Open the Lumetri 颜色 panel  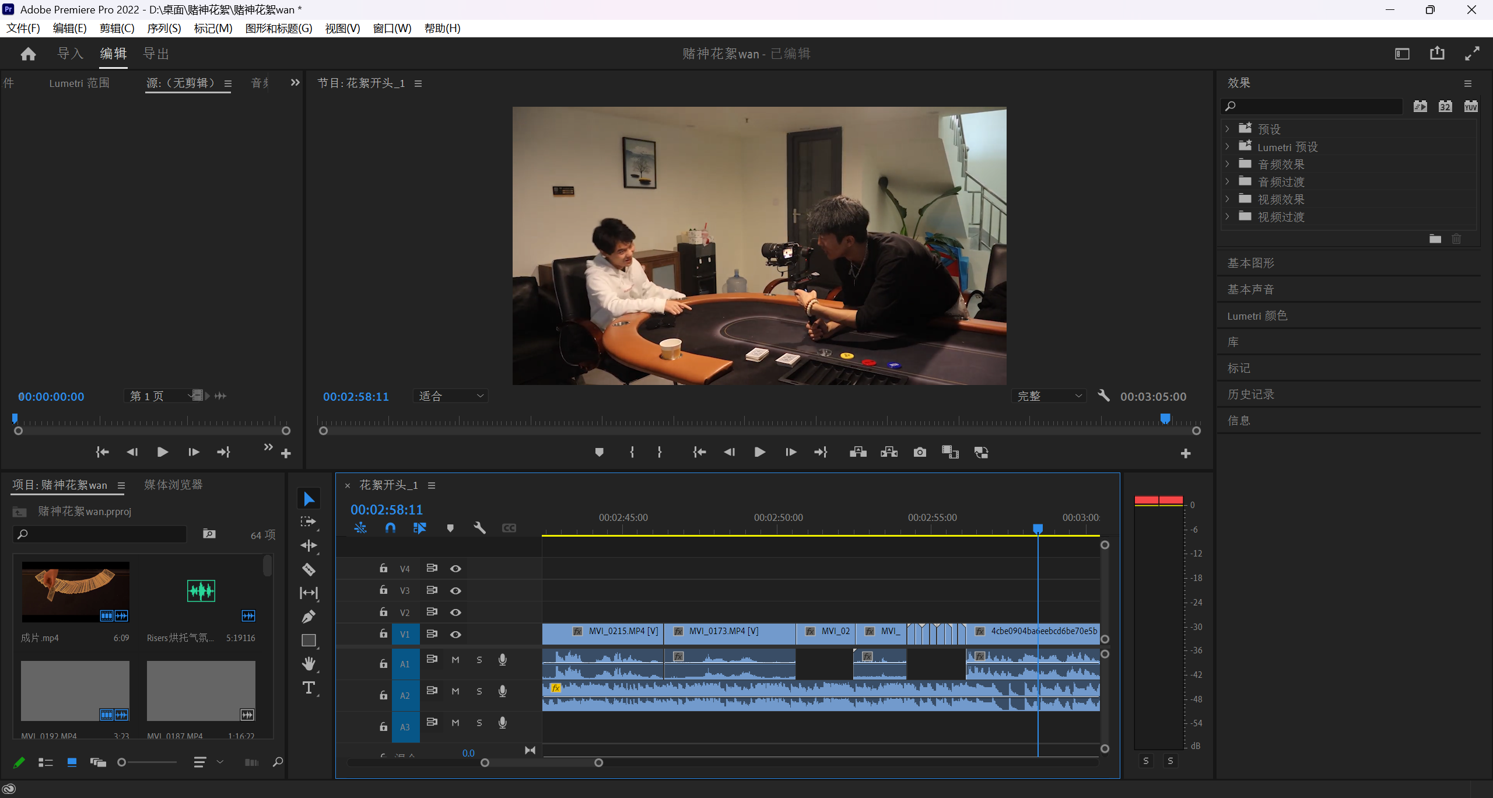[x=1257, y=316]
